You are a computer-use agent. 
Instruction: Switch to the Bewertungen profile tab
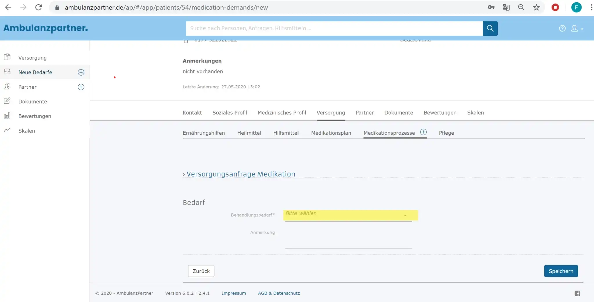[440, 113]
